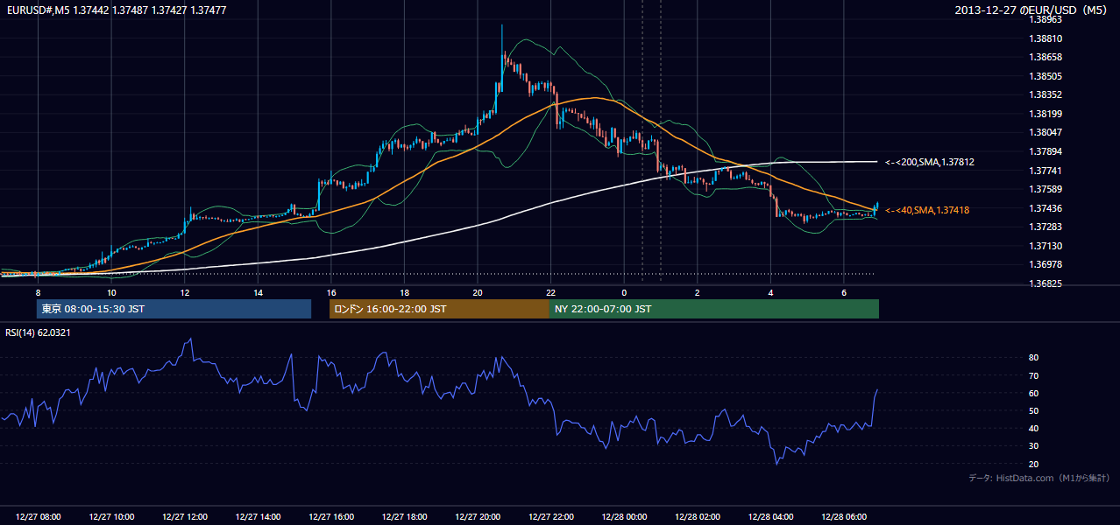Click the 12/27 08:00 bottom time label
The height and width of the screenshot is (525, 1120).
coord(39,517)
